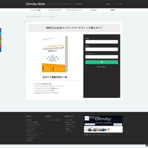Open the Twitter icon in the header
Viewport: 148px width, 148px height.
pyautogui.click(x=78, y=4)
